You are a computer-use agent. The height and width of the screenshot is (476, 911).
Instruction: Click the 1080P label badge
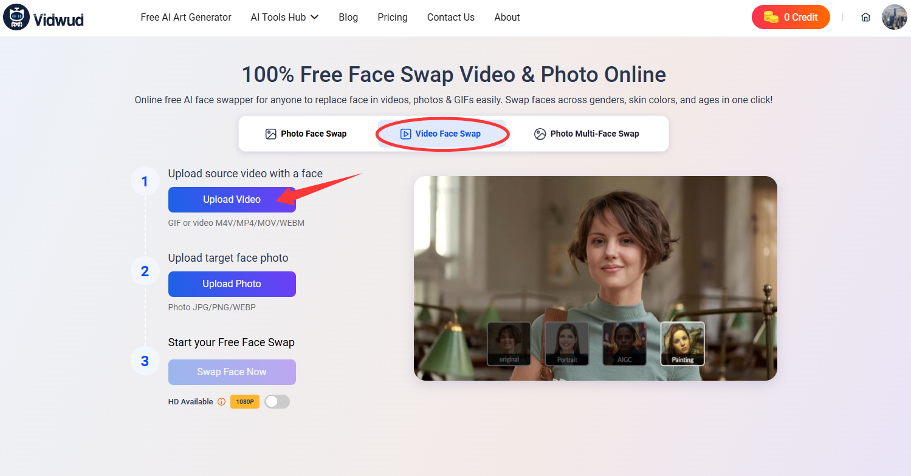click(x=244, y=401)
